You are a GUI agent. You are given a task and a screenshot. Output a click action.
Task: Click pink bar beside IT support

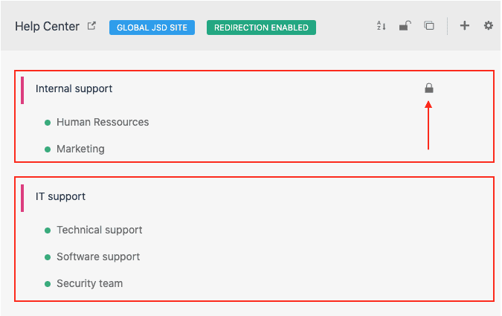coord(22,197)
